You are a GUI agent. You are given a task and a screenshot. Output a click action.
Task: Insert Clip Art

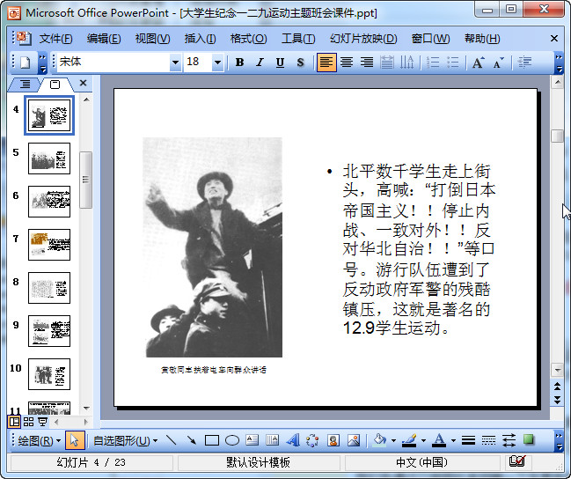[333, 440]
